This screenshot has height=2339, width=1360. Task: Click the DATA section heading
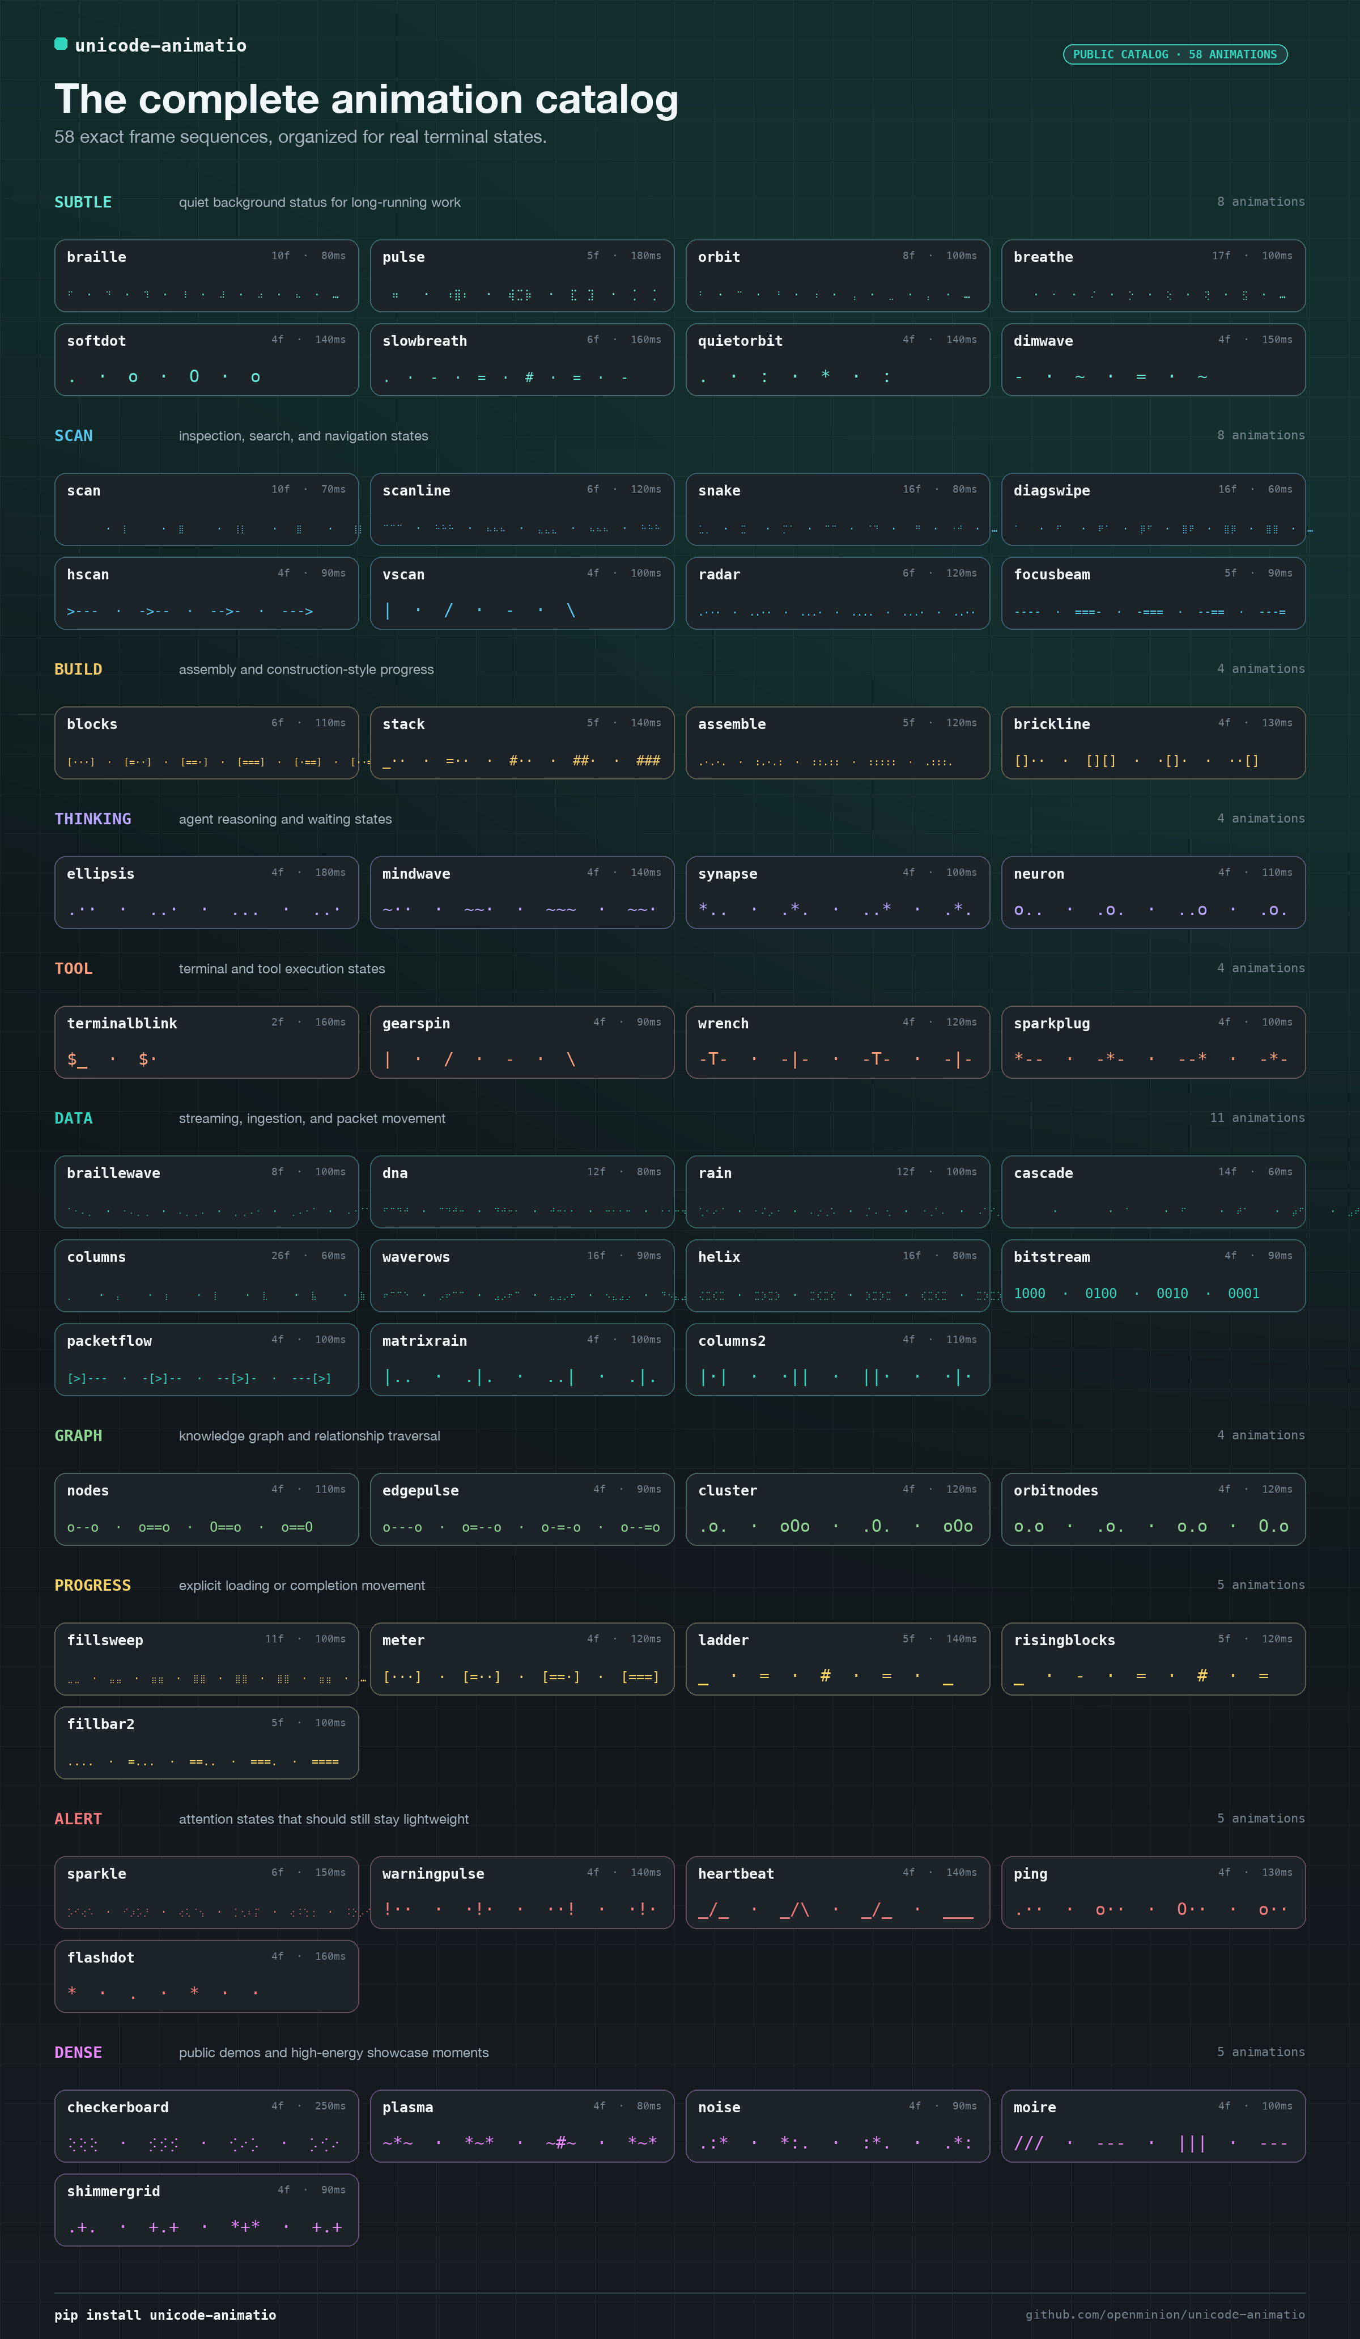(x=73, y=1118)
